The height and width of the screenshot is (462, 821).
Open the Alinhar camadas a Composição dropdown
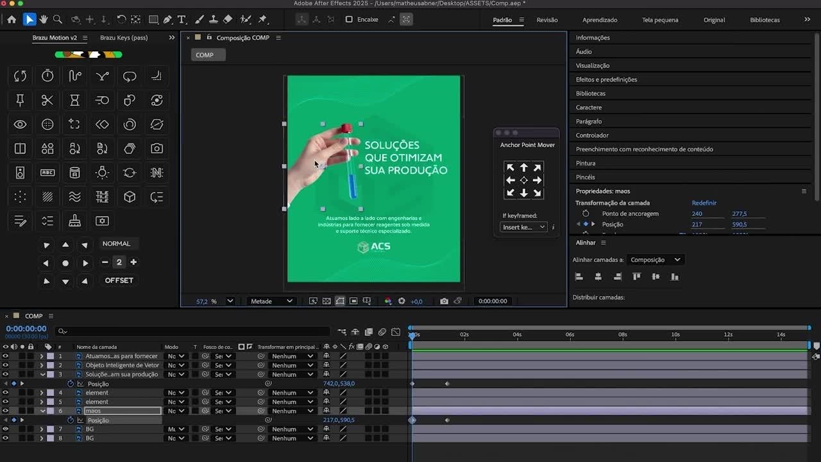tap(656, 260)
